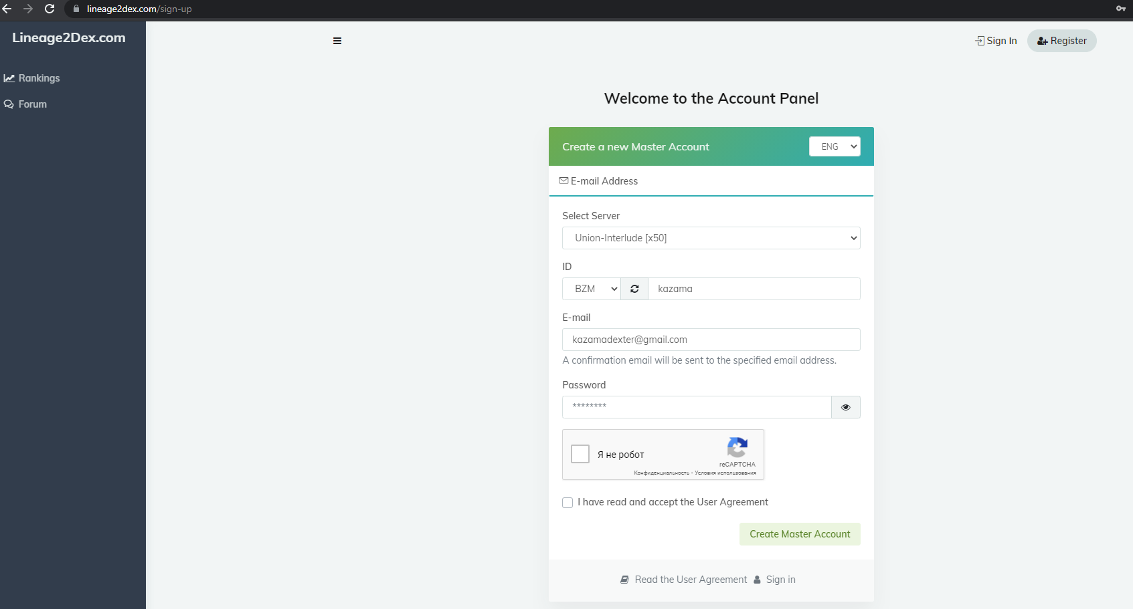Expand the Select Server dropdown
Viewport: 1133px width, 609px height.
coord(711,238)
